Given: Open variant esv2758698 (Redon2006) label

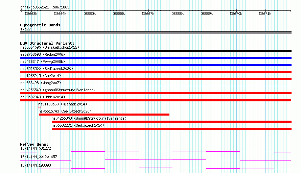Looking at the screenshot, I should tap(43, 54).
